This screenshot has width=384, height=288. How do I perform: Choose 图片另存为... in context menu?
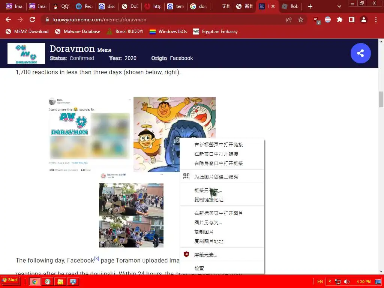point(222,223)
